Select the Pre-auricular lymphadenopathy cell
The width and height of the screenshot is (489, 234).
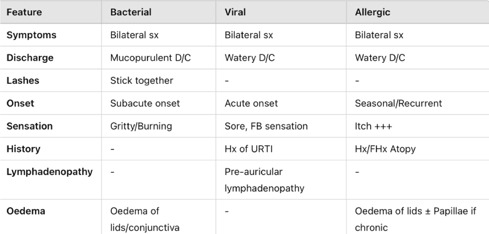[264, 180]
